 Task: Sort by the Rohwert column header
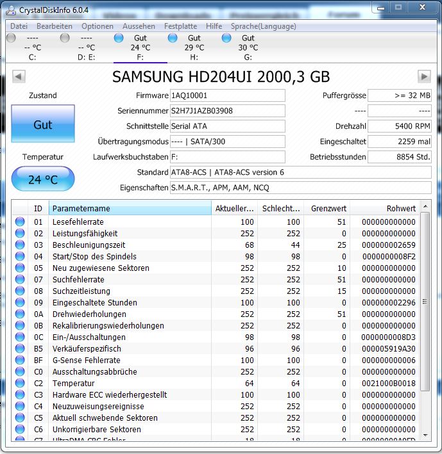[384, 208]
